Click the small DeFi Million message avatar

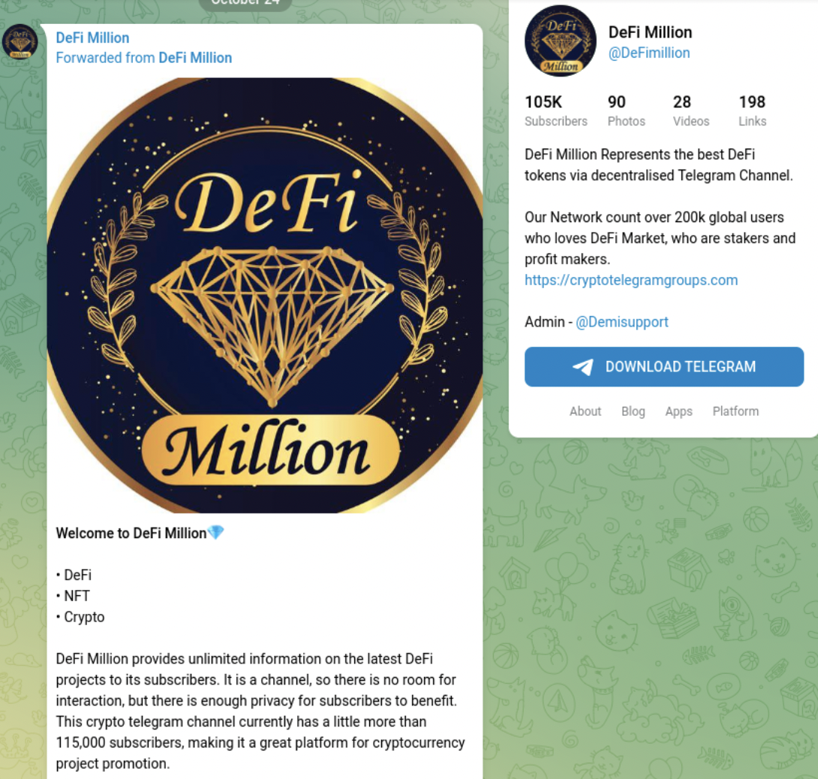pos(20,41)
